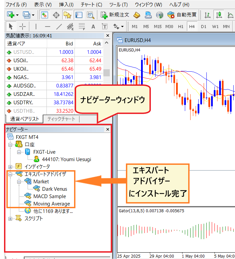
Task: Switch to the ティックチャート tab
Action: (61, 119)
